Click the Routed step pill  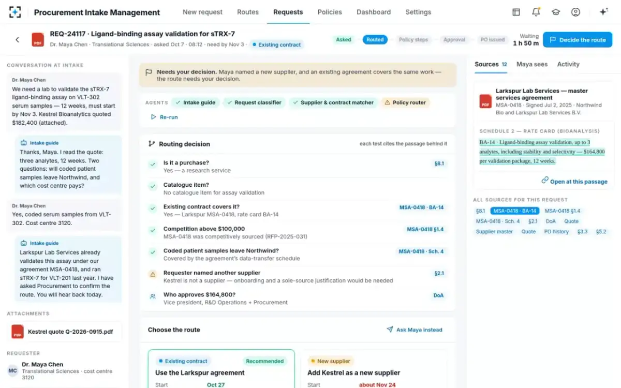click(x=375, y=39)
